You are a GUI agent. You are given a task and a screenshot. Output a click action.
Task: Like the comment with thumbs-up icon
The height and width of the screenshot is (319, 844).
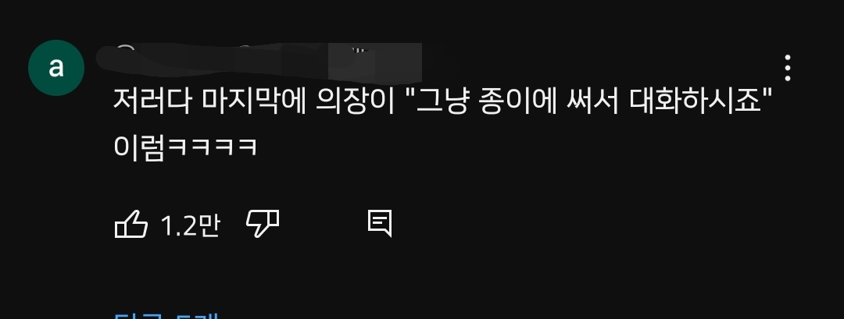[131, 224]
